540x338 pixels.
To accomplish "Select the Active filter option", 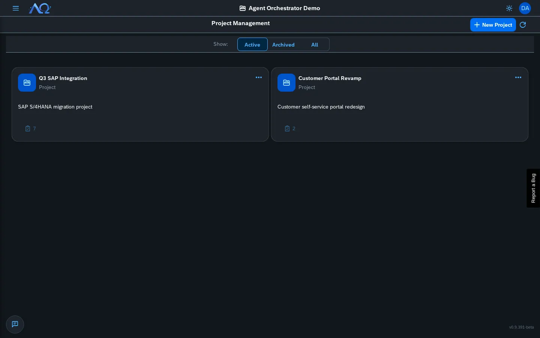I will tap(252, 44).
